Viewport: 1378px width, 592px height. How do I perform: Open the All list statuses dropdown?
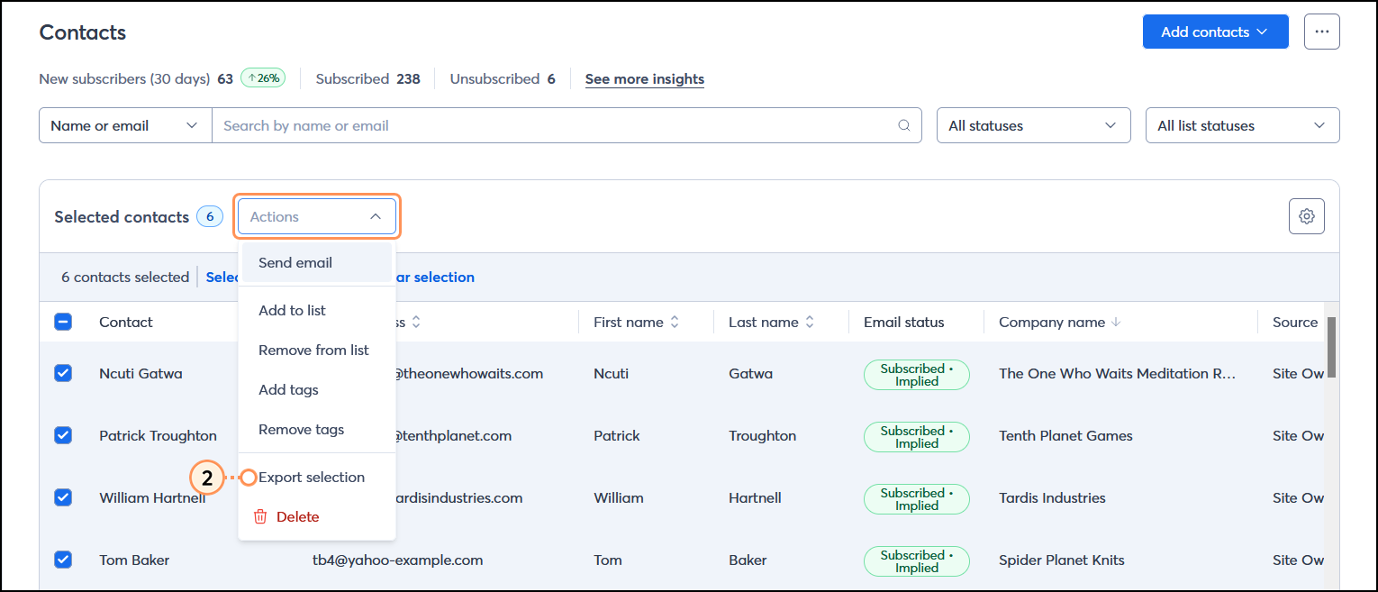pyautogui.click(x=1242, y=125)
